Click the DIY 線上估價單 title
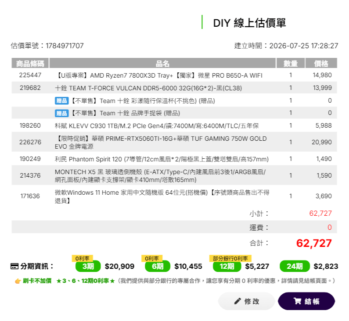Screen dimensions: 349x321 (249, 23)
